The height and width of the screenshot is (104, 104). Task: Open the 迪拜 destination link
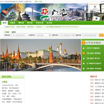click(8, 96)
